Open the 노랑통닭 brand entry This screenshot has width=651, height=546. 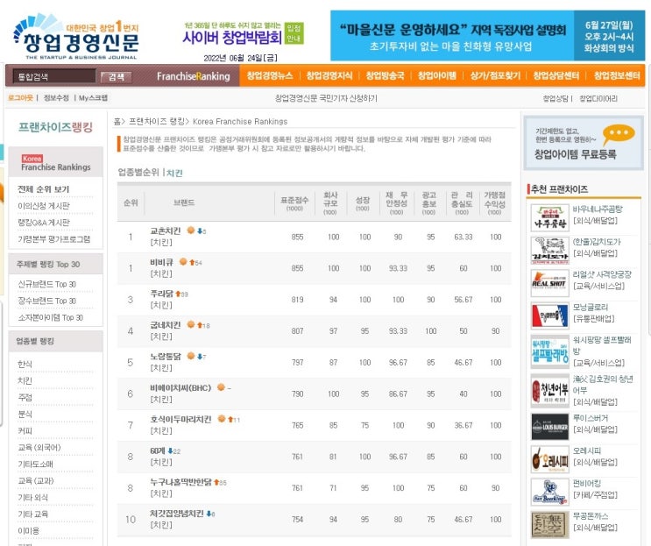pyautogui.click(x=166, y=356)
